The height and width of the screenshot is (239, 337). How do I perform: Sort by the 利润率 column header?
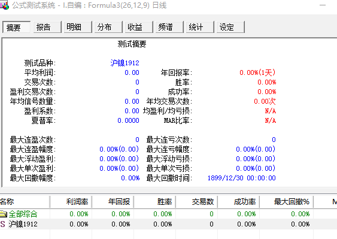[x=71, y=202]
